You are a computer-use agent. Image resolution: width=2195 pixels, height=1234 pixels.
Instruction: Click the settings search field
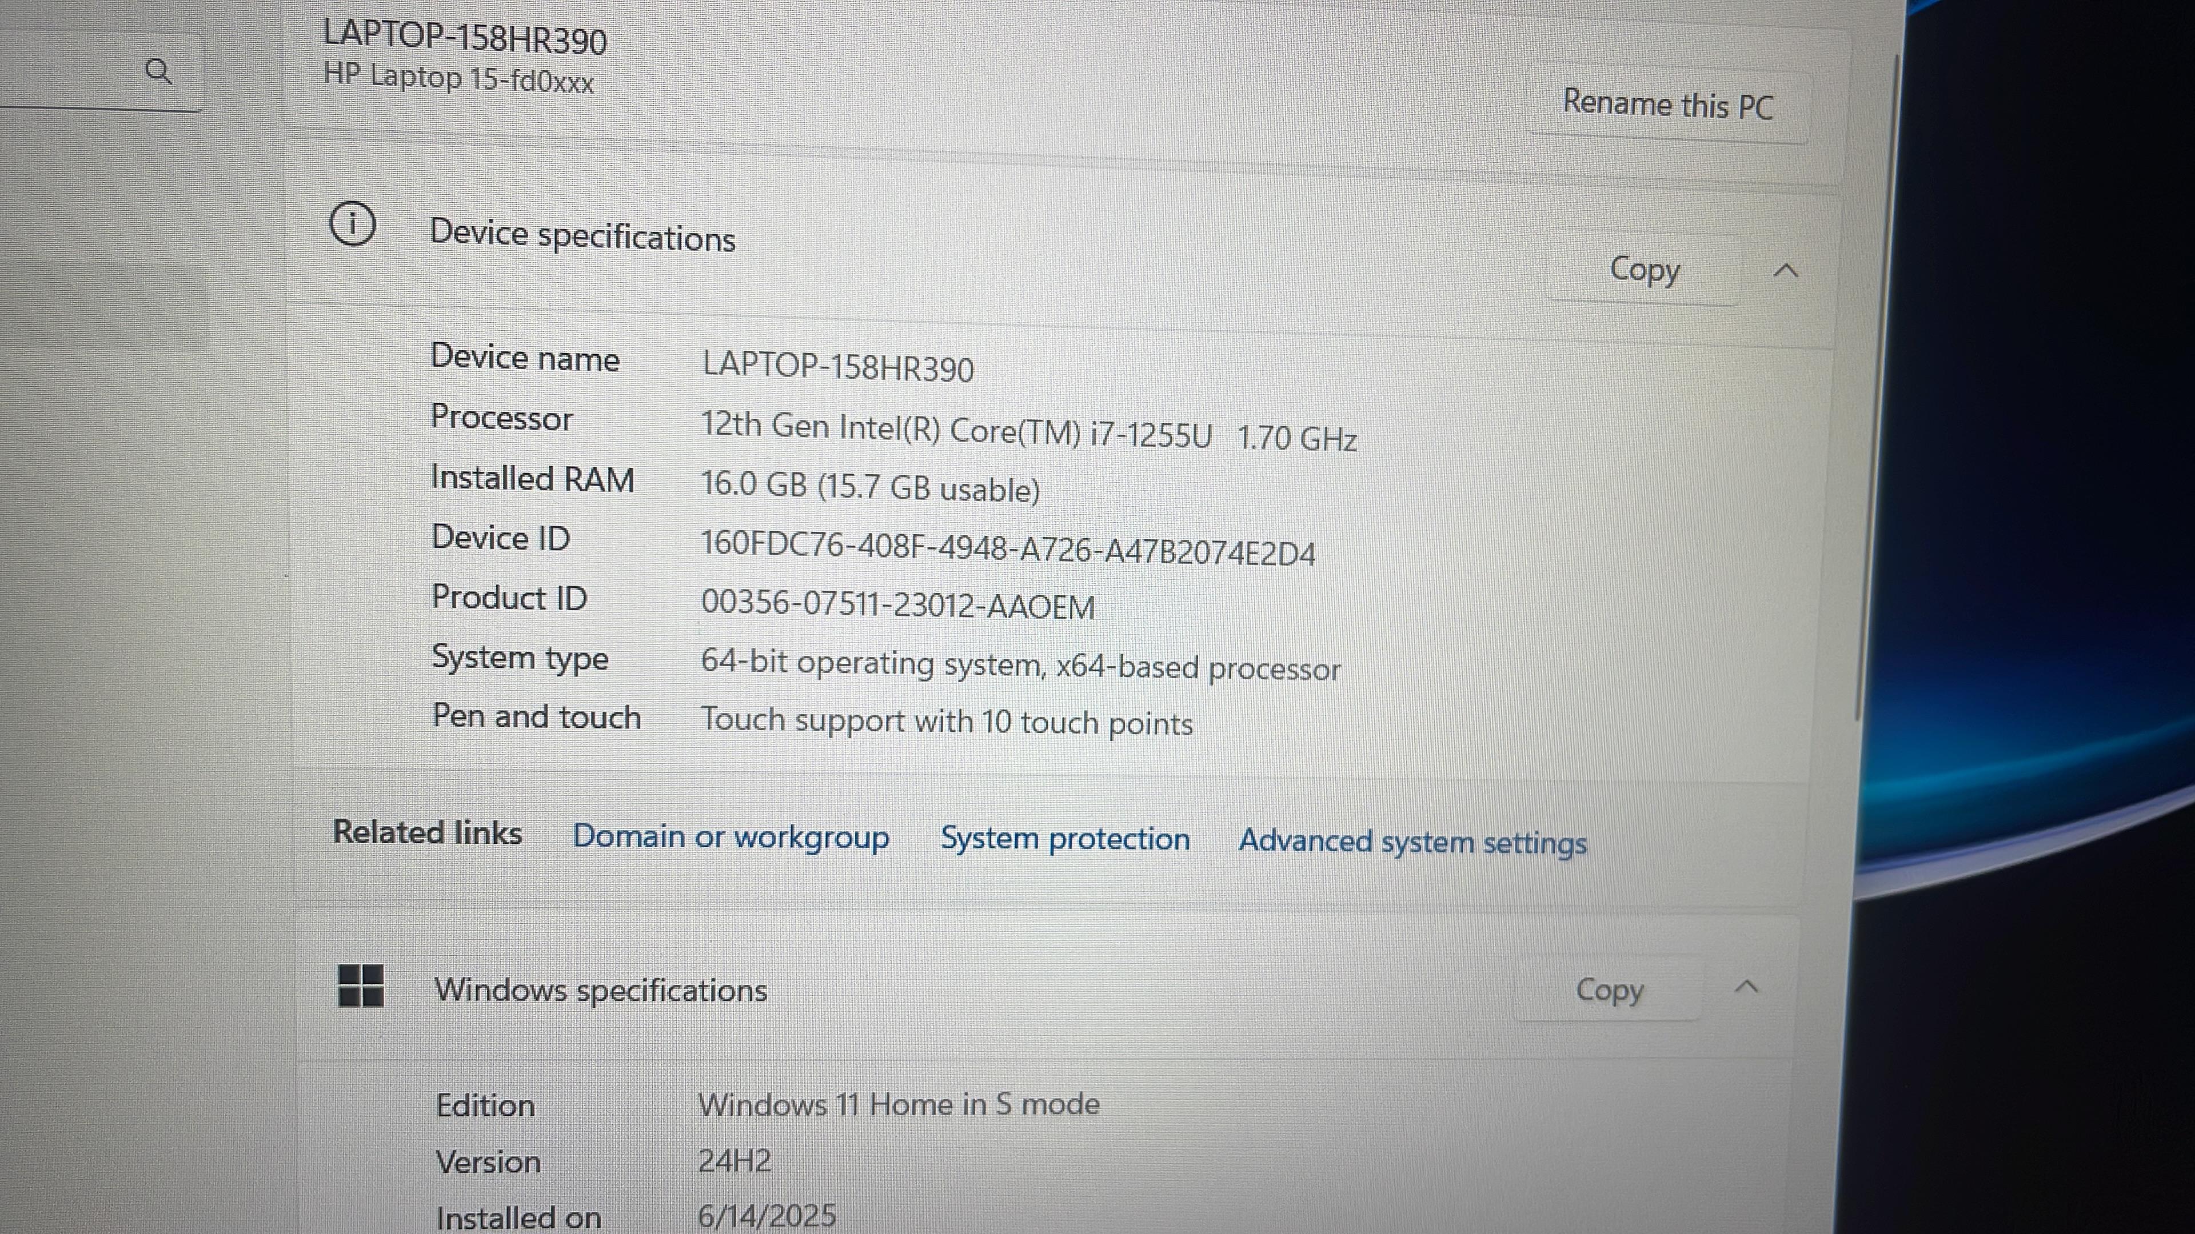(101, 71)
